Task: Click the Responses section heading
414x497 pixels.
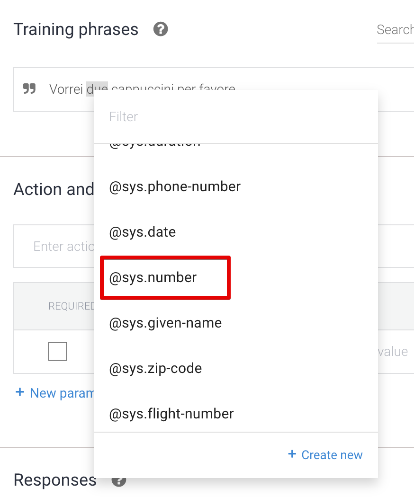Action: point(55,480)
